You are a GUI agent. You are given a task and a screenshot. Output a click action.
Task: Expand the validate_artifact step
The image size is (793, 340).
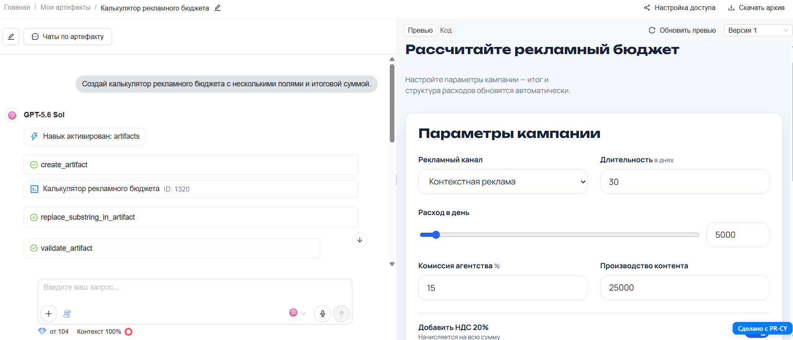pyautogui.click(x=172, y=248)
